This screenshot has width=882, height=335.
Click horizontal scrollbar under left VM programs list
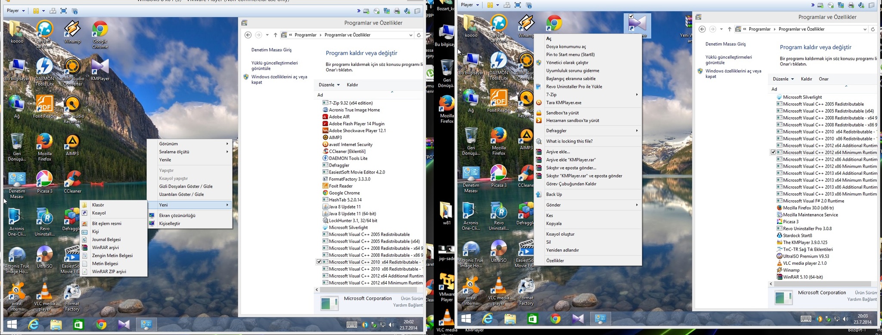pyautogui.click(x=366, y=290)
